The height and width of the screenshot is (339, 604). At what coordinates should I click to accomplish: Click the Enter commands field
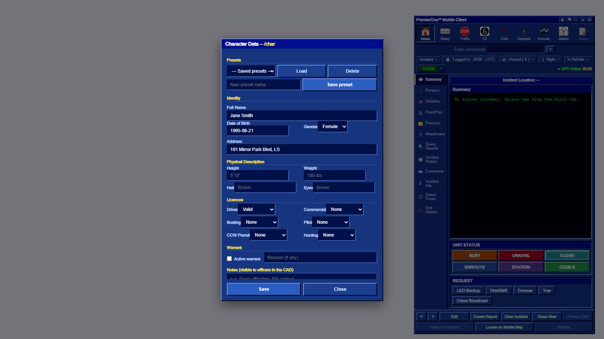(x=516, y=49)
